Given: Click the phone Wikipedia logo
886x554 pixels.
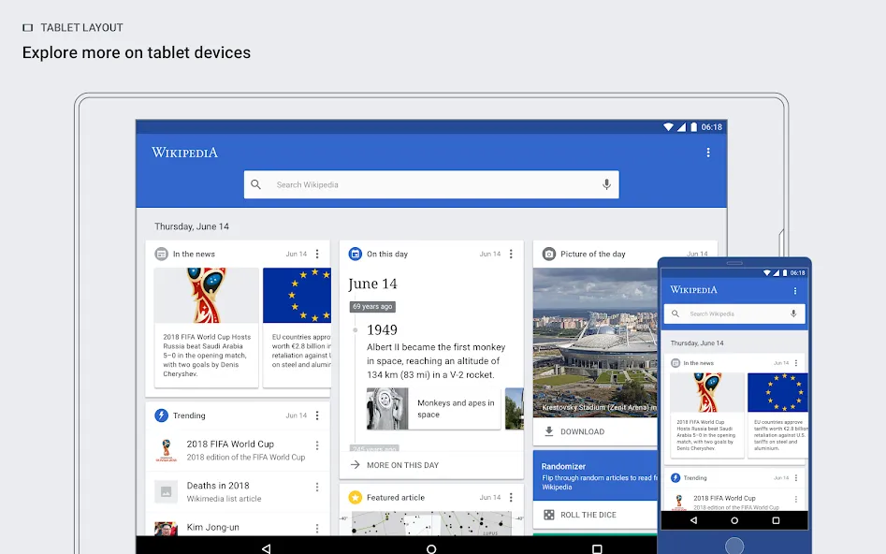Looking at the screenshot, I should pyautogui.click(x=693, y=289).
